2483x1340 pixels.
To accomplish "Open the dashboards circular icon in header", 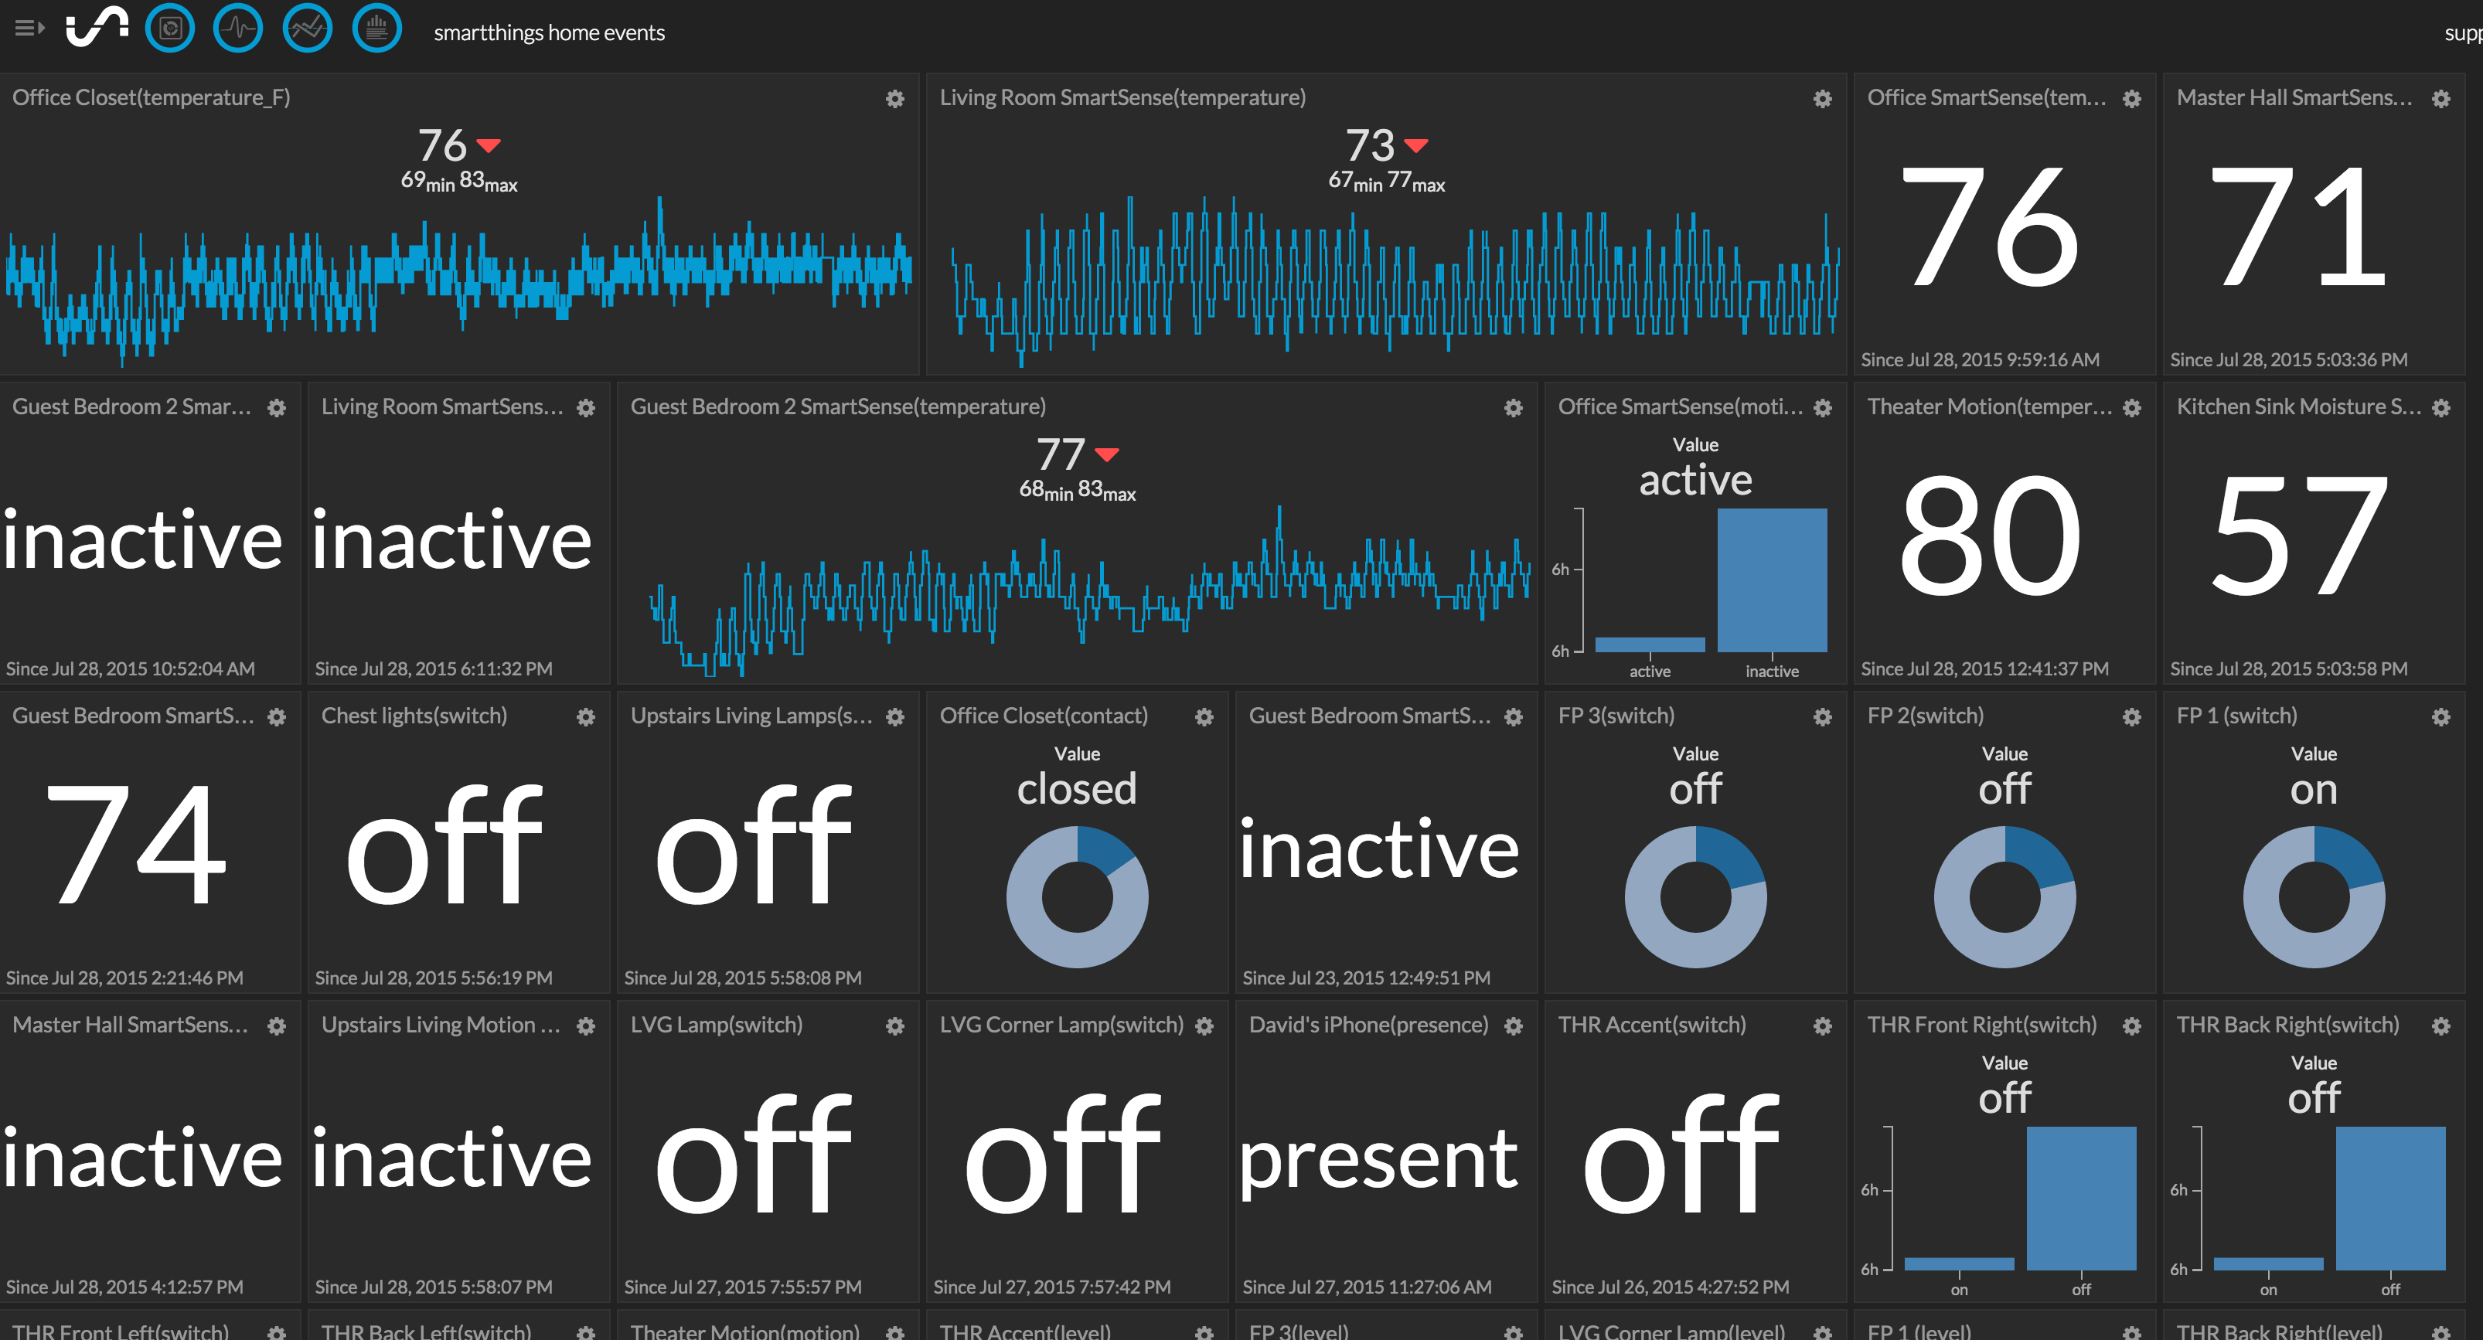I will click(169, 28).
